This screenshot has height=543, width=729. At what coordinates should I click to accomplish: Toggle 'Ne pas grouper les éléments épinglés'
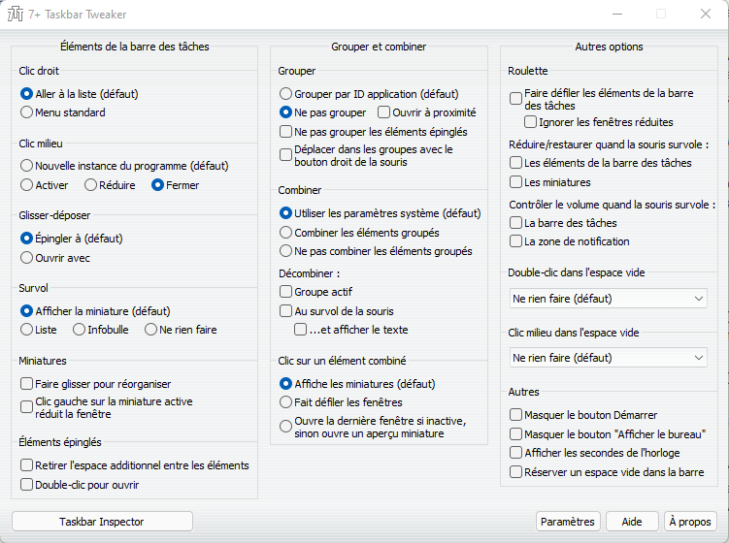click(286, 132)
